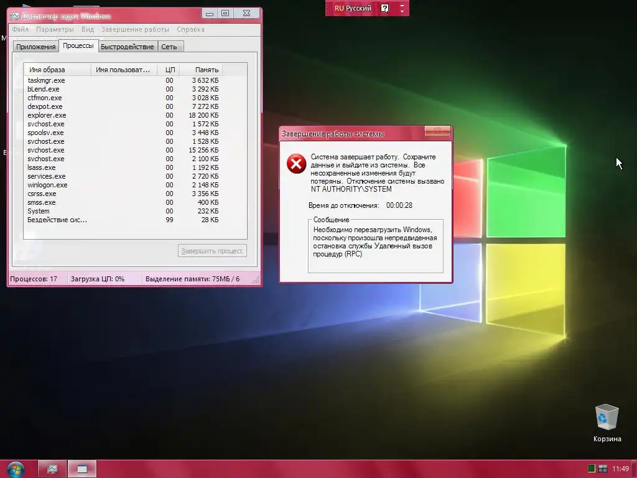Select svchost.exe row with 2 100 КБ
Image resolution: width=637 pixels, height=478 pixels.
pos(123,159)
